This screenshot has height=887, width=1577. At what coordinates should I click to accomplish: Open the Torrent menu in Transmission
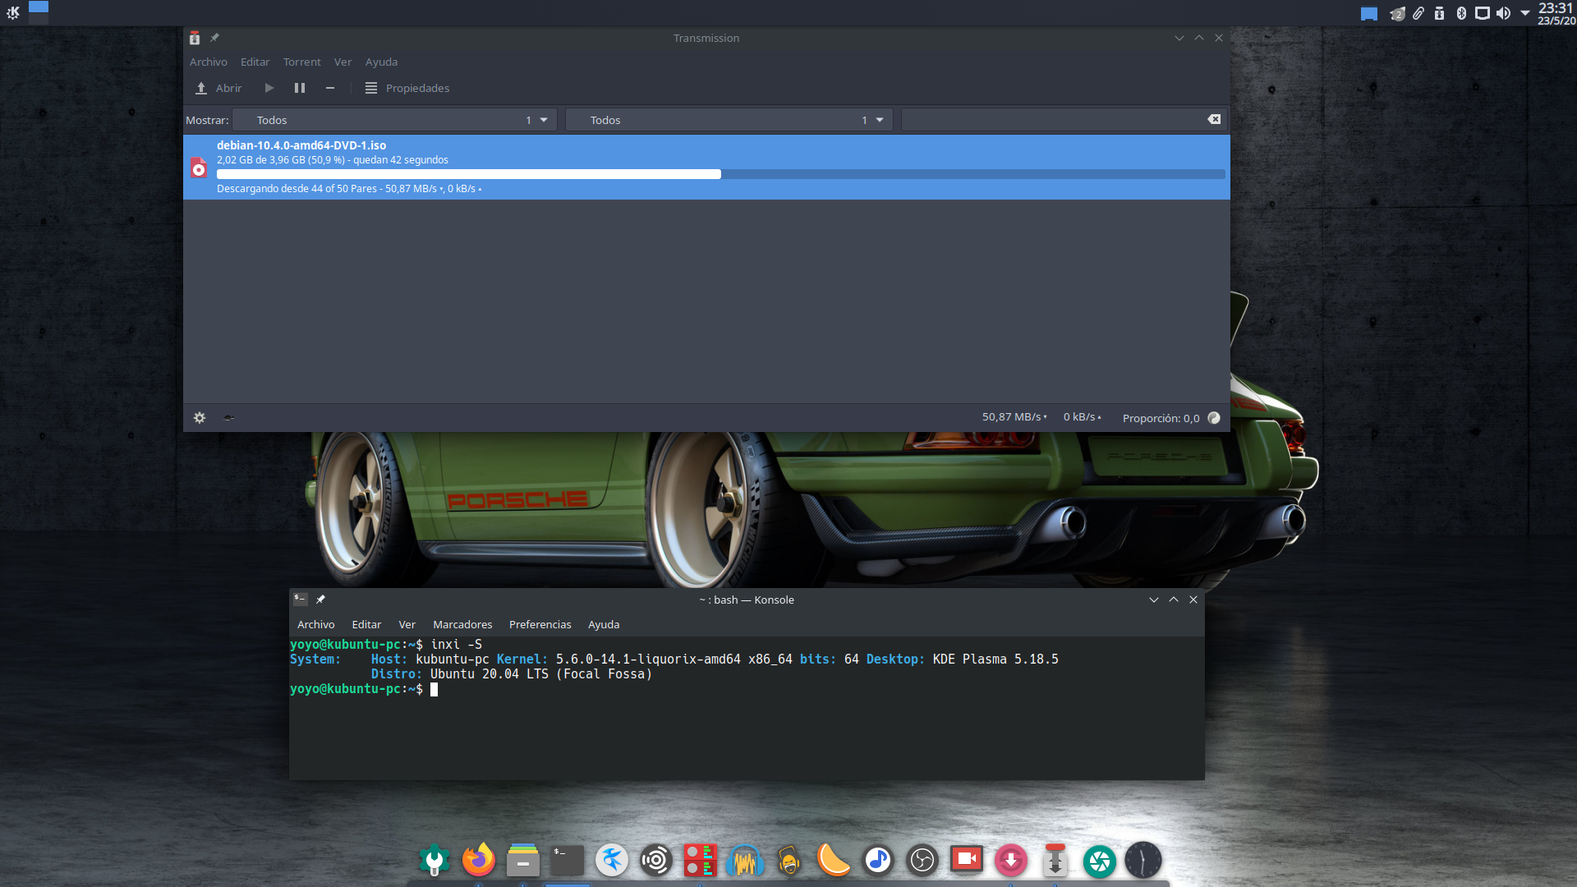click(301, 62)
